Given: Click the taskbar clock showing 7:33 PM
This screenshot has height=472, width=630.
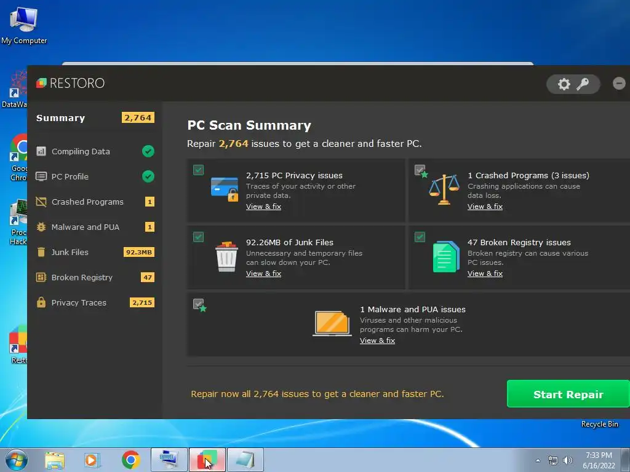Looking at the screenshot, I should 599,460.
